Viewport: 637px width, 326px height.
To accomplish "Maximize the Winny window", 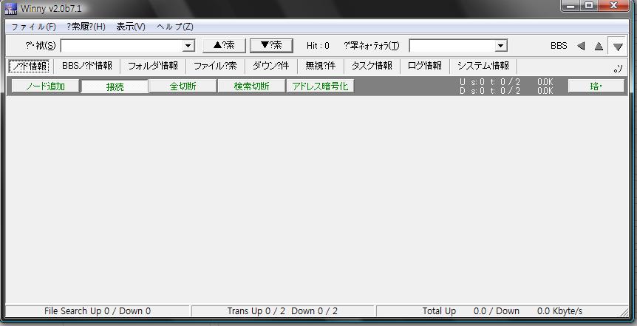I will 589,5.
